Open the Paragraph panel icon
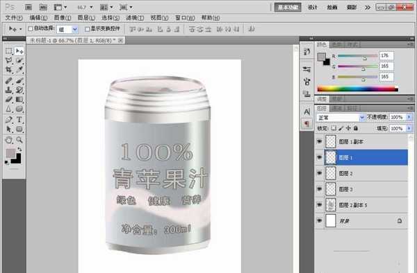The height and width of the screenshot is (273, 417). coord(306,123)
